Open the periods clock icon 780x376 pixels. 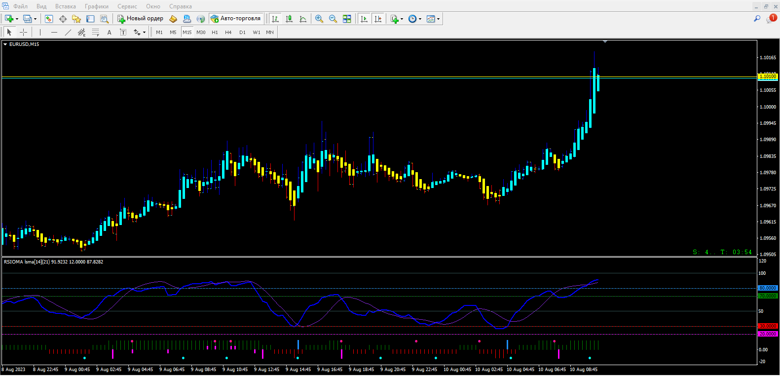pos(412,19)
